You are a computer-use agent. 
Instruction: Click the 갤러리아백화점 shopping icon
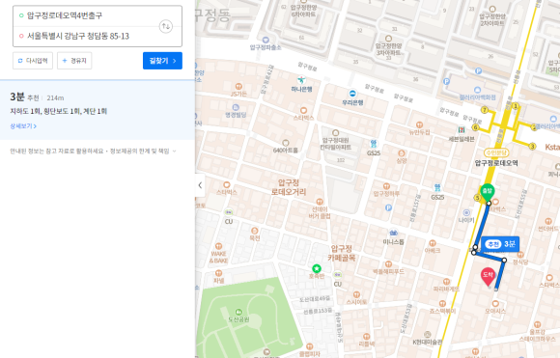pos(478,90)
